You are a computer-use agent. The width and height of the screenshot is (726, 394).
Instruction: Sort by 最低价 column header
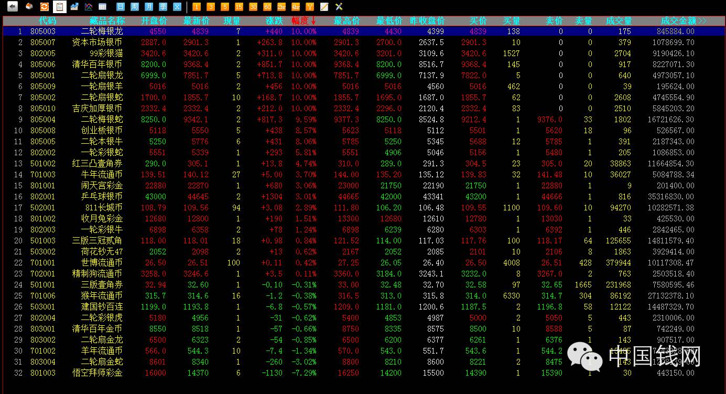[389, 21]
